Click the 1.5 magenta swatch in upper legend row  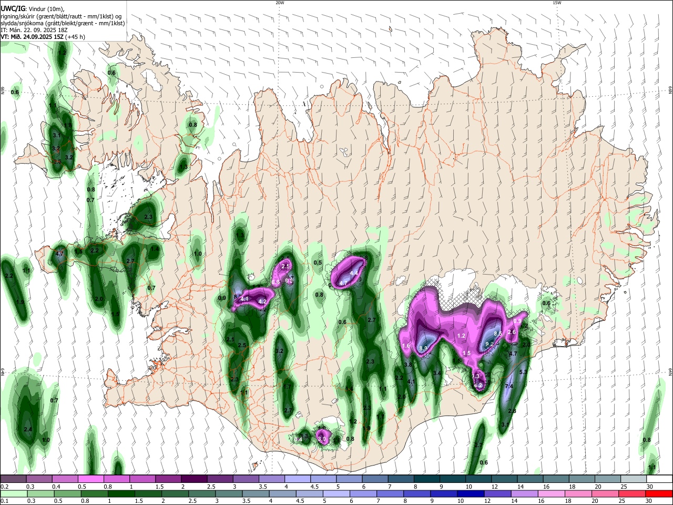pos(168,479)
